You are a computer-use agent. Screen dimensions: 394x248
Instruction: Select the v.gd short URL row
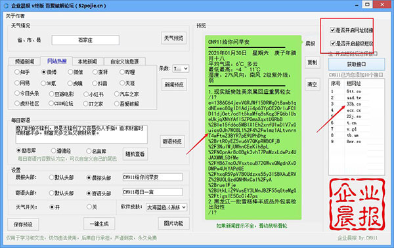[x=357, y=129]
